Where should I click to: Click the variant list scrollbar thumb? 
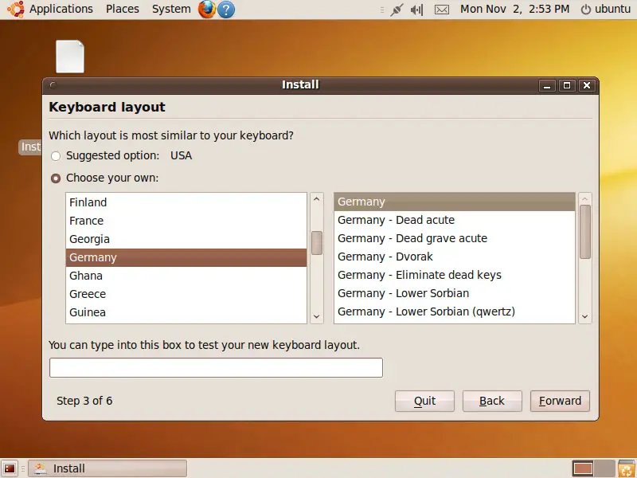click(584, 232)
